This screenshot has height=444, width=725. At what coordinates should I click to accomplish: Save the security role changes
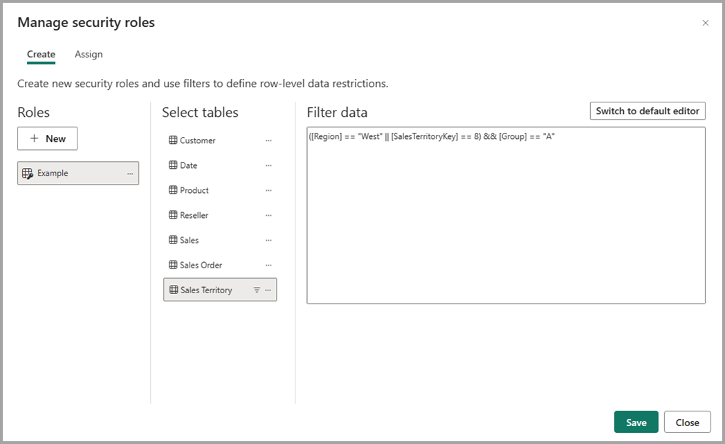tap(636, 423)
